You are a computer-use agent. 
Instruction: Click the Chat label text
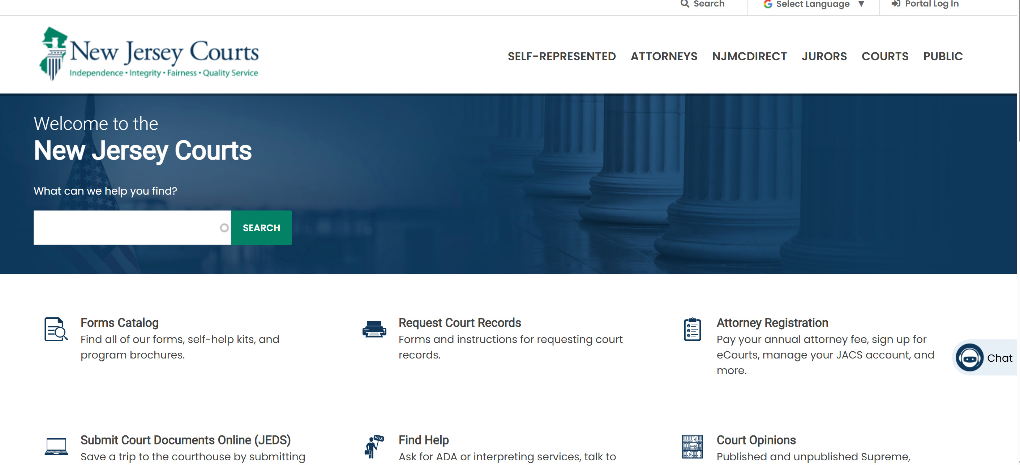click(x=999, y=358)
